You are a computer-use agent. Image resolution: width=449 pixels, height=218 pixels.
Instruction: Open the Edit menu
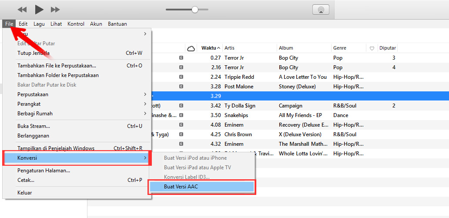click(x=23, y=24)
